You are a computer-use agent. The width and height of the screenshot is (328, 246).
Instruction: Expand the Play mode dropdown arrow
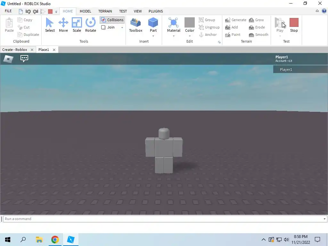coord(280,36)
